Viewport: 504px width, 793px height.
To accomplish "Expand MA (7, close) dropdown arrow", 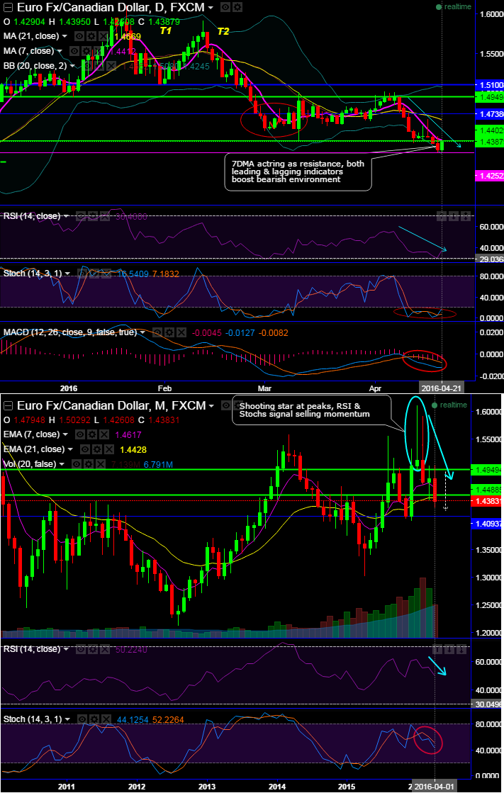I will (x=60, y=52).
